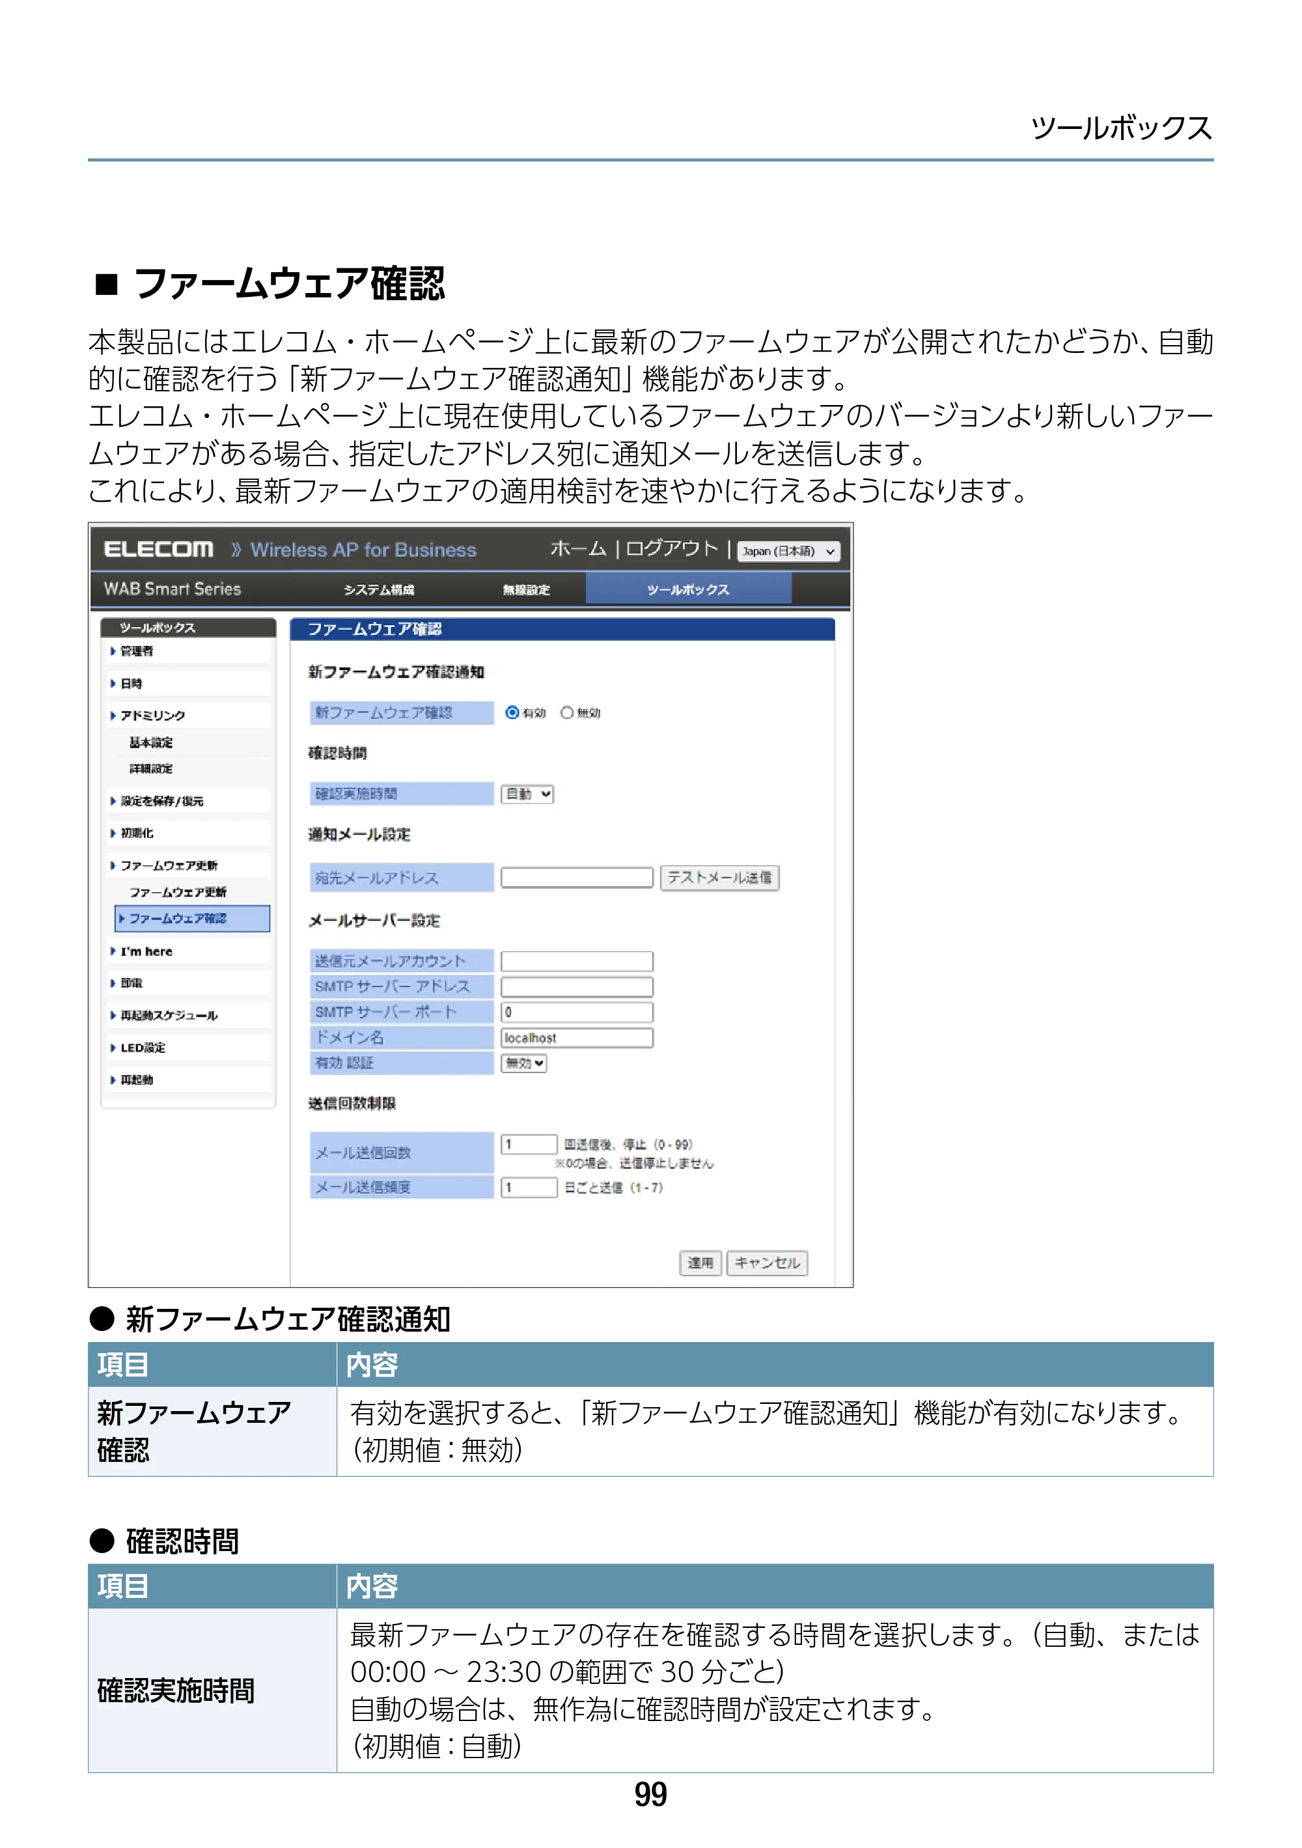
Task: Click the メール送信頻度 input field
Action: coord(529,1187)
